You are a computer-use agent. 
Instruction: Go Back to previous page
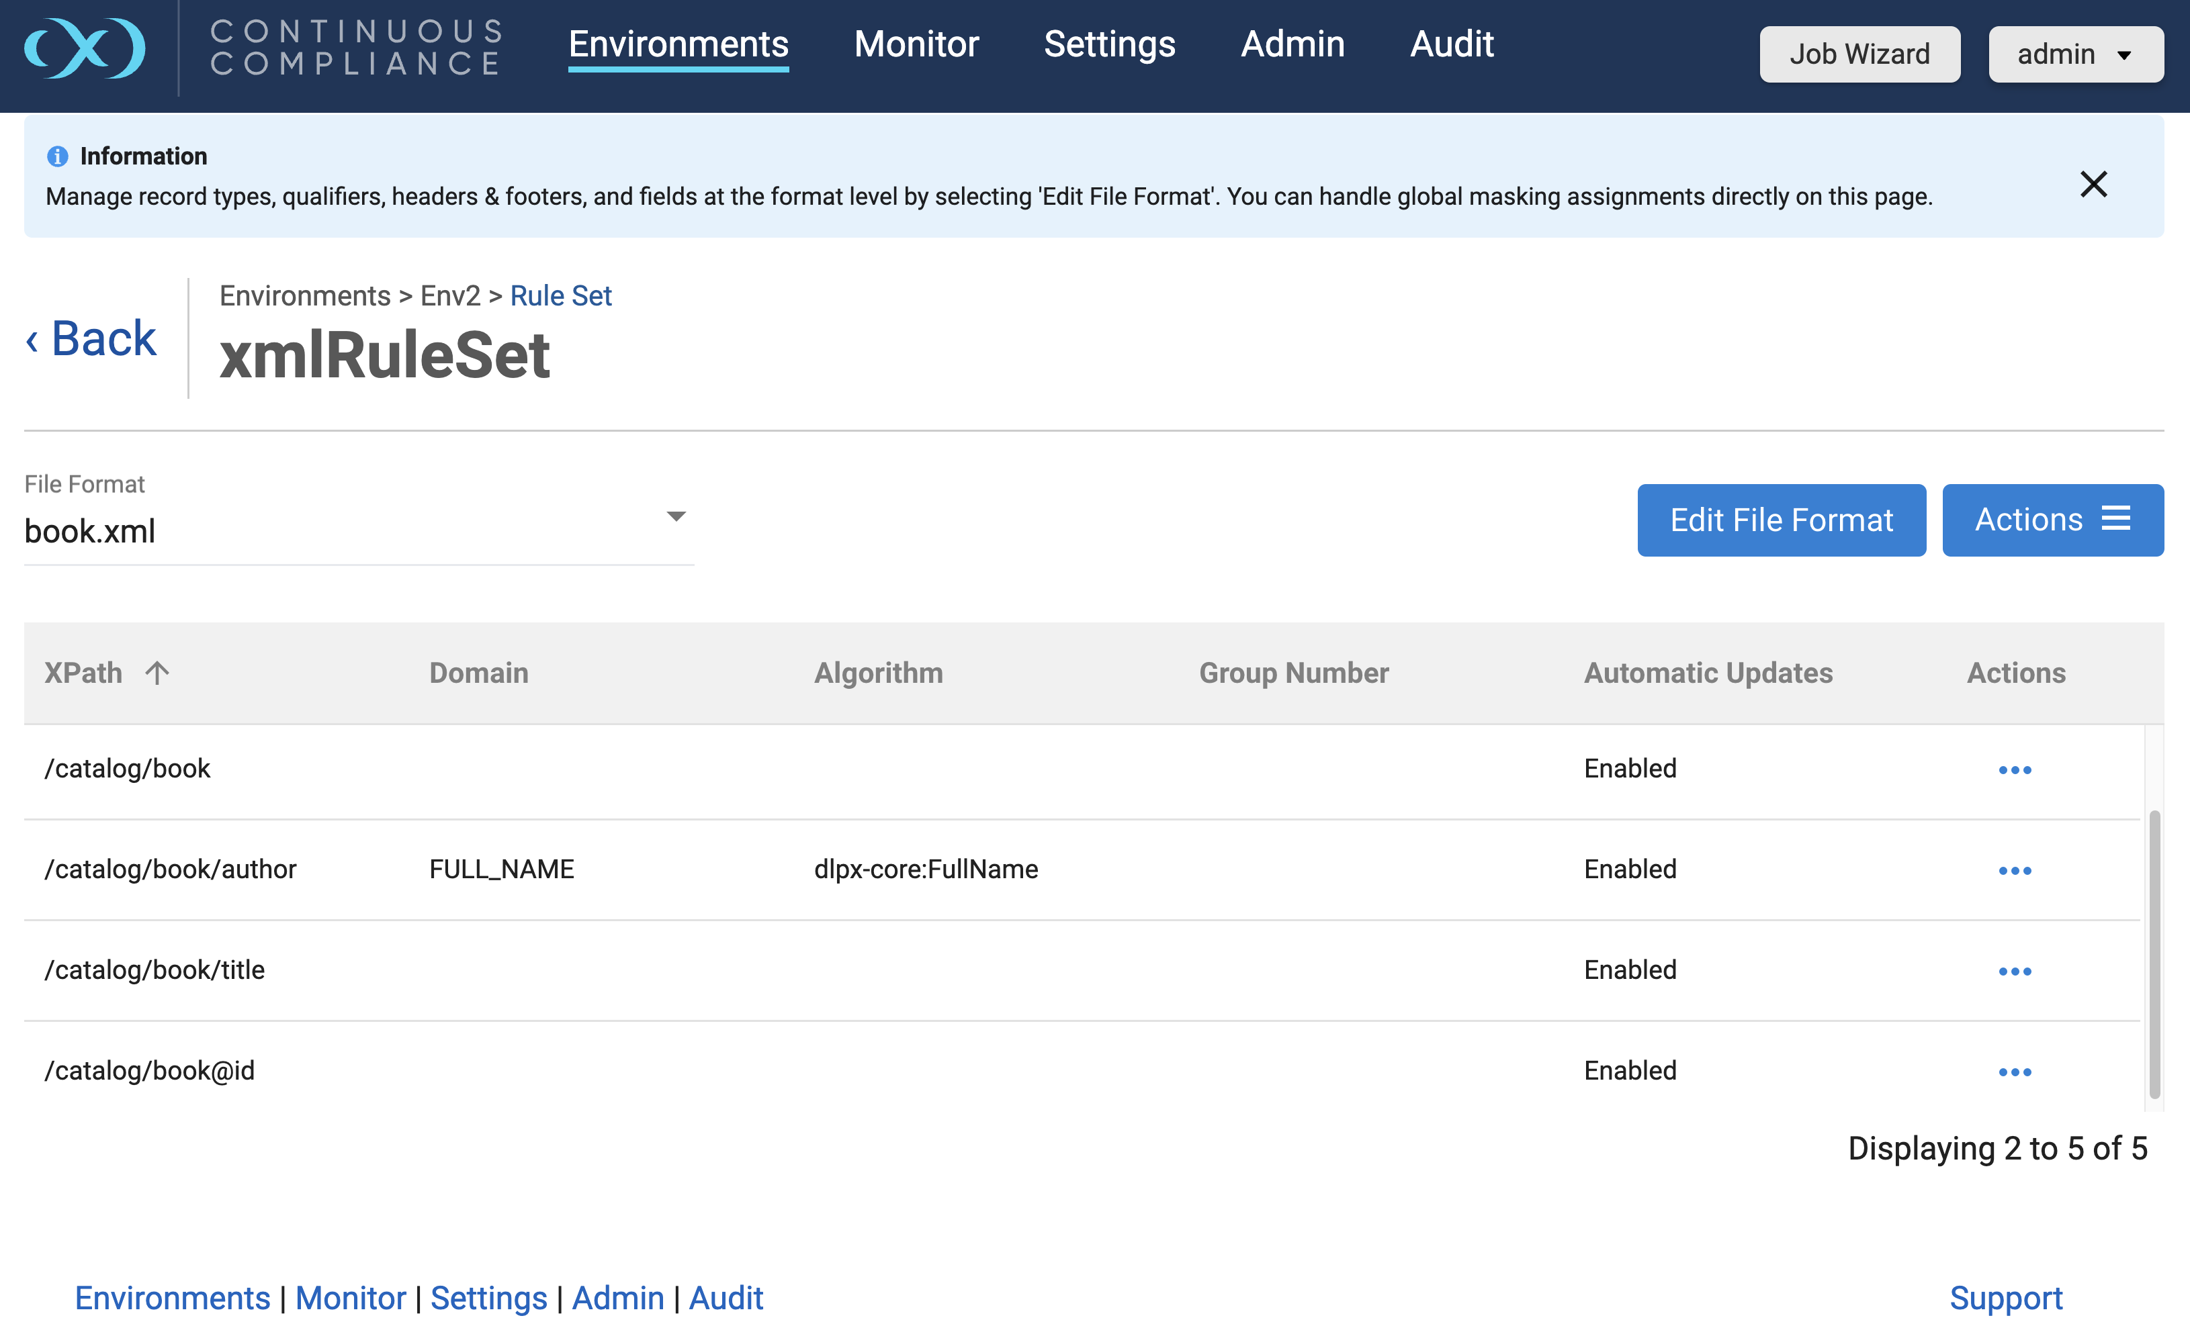91,338
